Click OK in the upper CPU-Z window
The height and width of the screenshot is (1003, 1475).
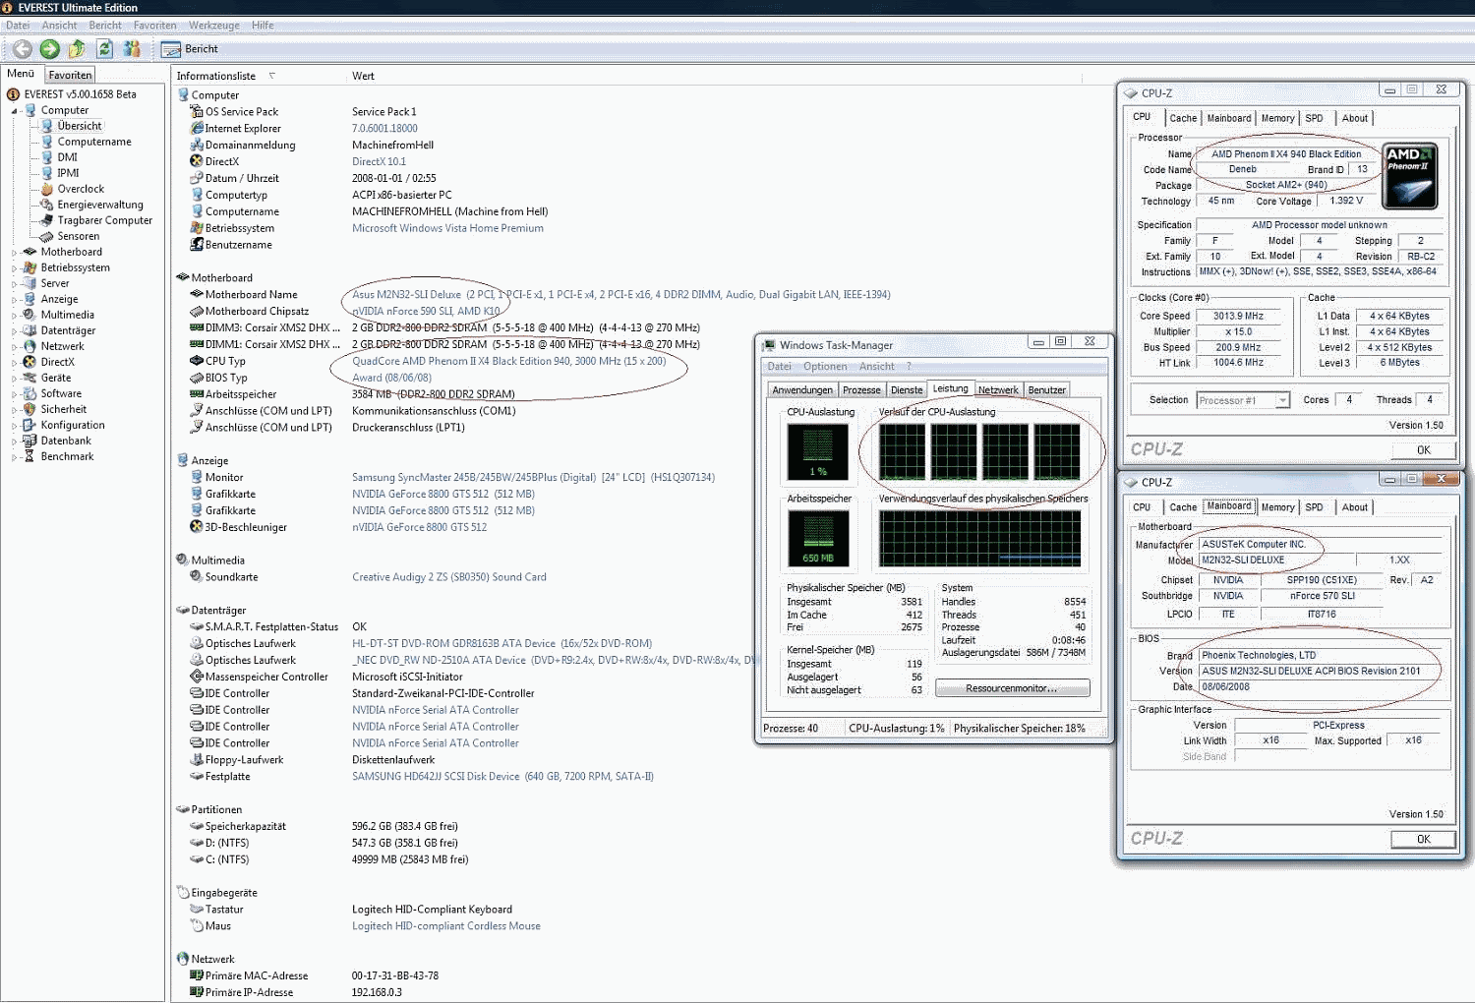(x=1423, y=450)
